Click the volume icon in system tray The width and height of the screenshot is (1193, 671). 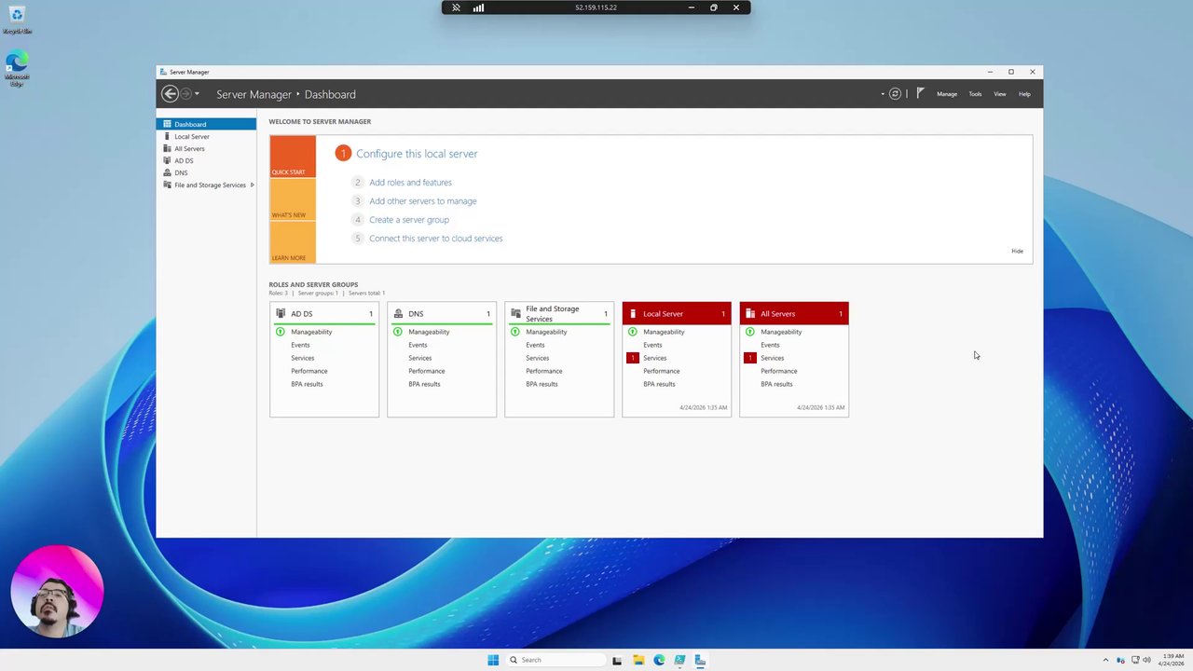(1146, 660)
